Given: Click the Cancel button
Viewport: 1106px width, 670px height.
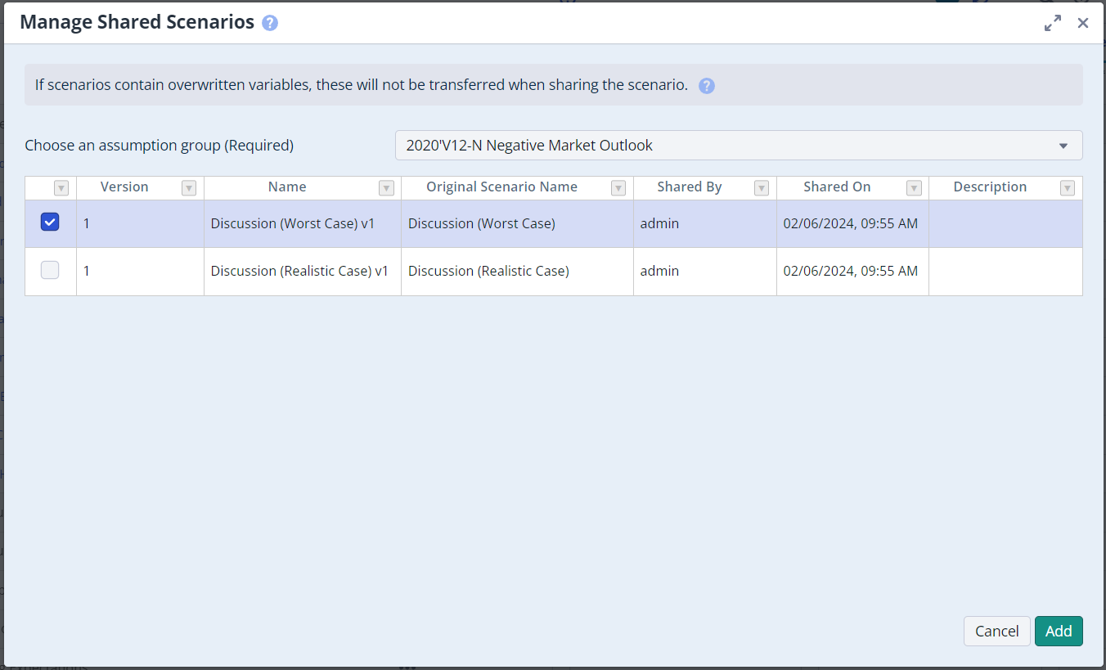Looking at the screenshot, I should coord(996,631).
